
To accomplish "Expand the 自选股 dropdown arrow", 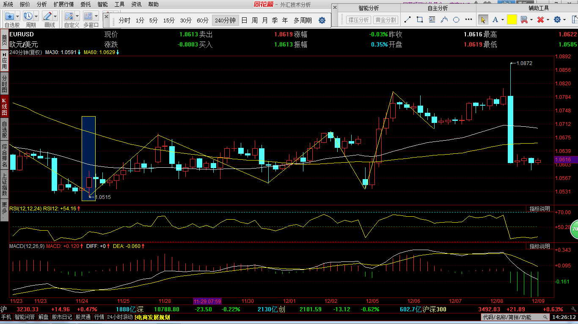I will [x=17, y=16].
